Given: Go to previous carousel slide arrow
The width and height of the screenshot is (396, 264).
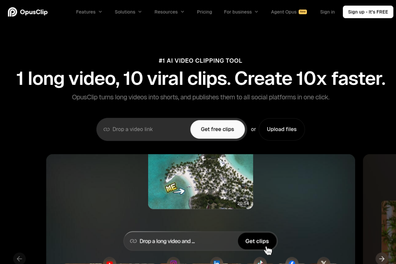Looking at the screenshot, I should coord(19,259).
